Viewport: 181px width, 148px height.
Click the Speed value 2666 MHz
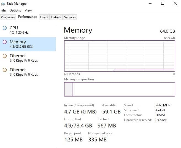point(163,105)
